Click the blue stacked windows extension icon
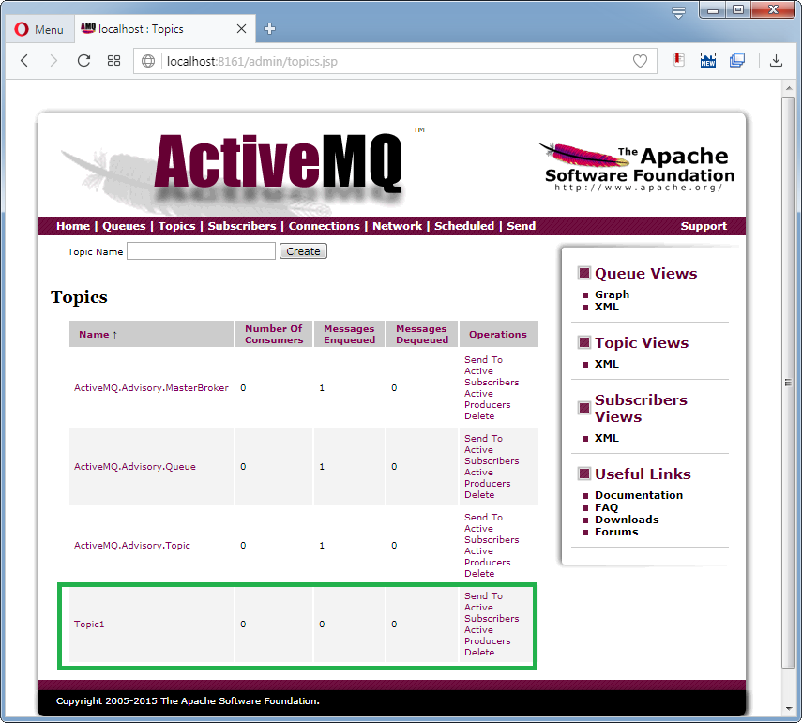The image size is (802, 723). (737, 60)
